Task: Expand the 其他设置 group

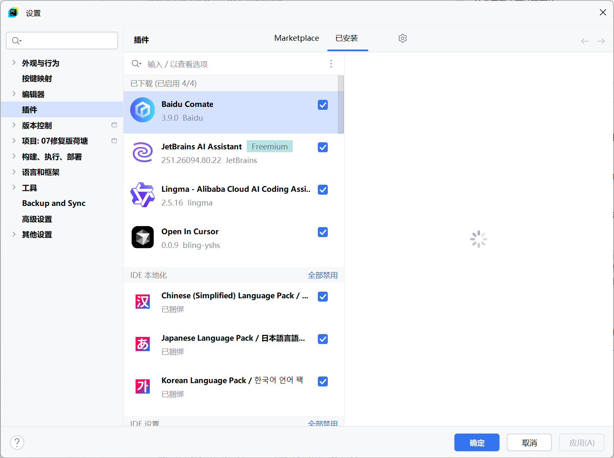Action: (14, 234)
